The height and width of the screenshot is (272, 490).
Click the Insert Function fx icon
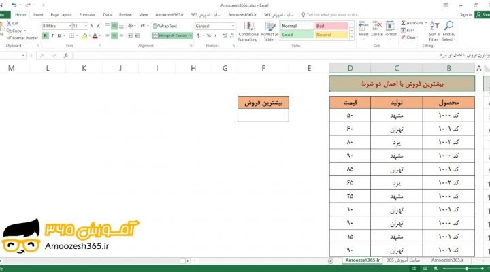(x=66, y=56)
